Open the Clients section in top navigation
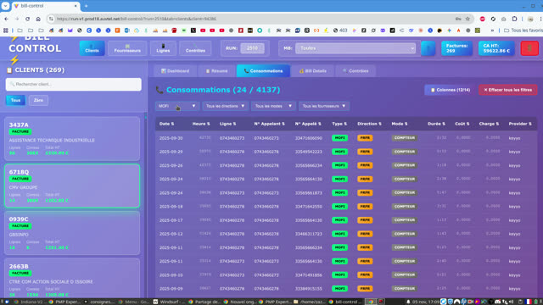This screenshot has height=305, width=543. coord(92,48)
